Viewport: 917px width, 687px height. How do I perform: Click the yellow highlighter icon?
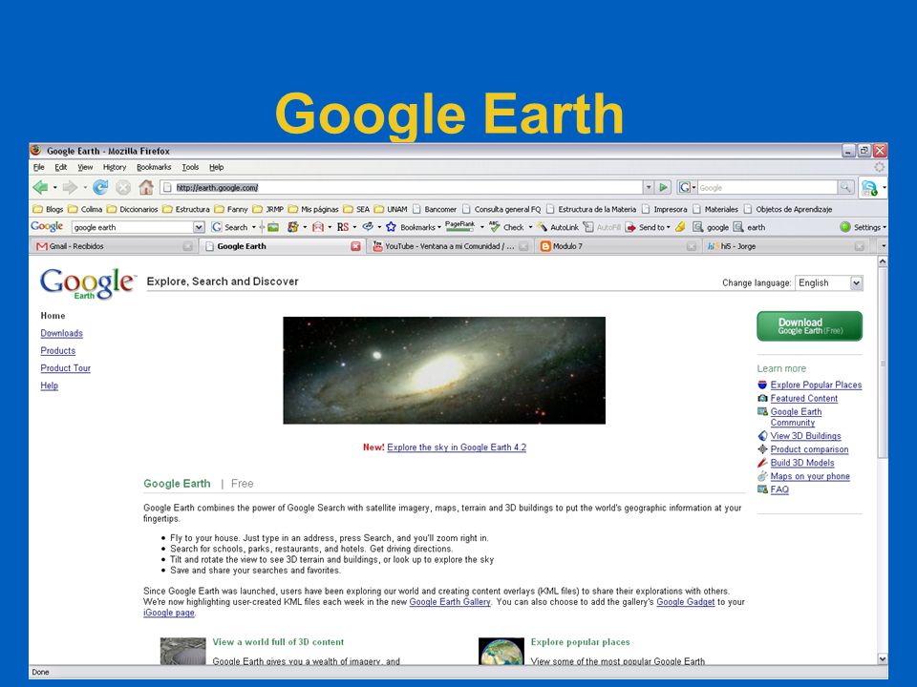pos(680,227)
